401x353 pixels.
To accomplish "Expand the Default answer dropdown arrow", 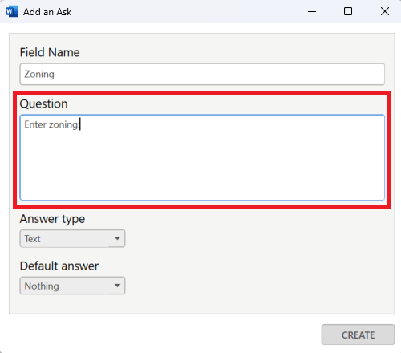I will pyautogui.click(x=117, y=286).
